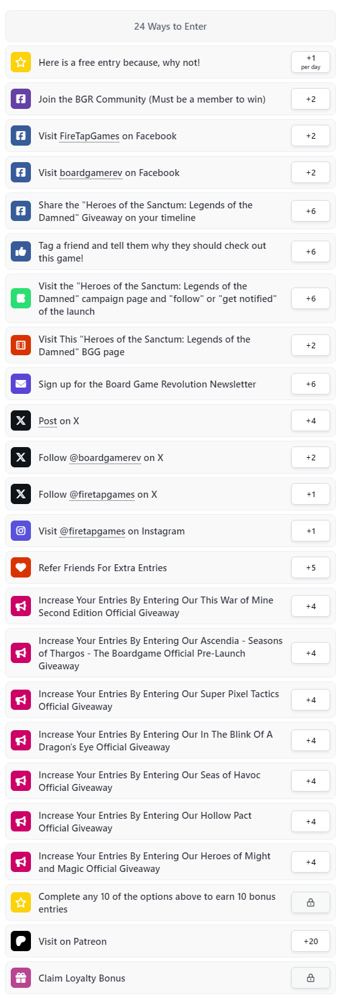Open the FireTapGames Facebook link
Screen dimensions: 341x998
point(88,136)
